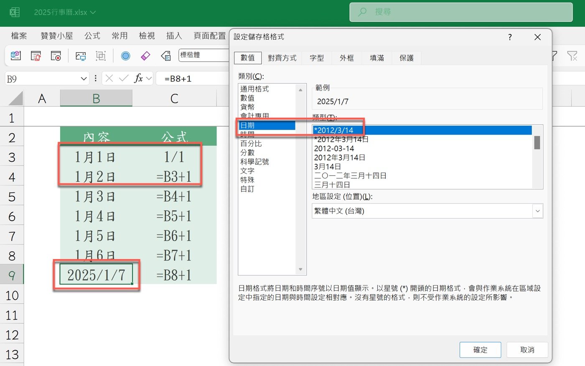
Task: Click the 搜尋 search box
Action: point(461,12)
